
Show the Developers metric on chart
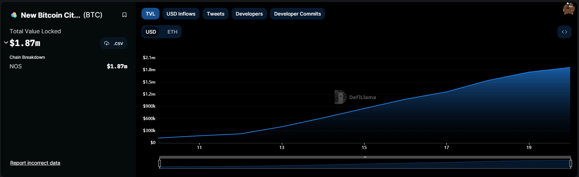click(x=249, y=14)
